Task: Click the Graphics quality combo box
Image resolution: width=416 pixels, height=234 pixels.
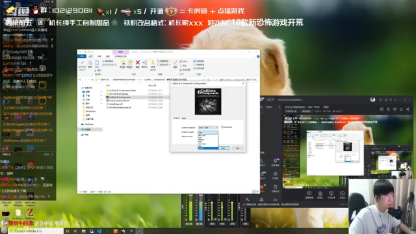Action: [x=208, y=132]
